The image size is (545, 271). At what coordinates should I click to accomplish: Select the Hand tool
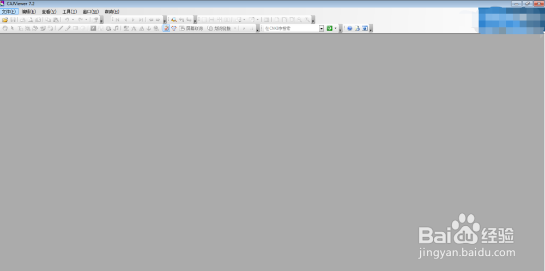[x=5, y=28]
